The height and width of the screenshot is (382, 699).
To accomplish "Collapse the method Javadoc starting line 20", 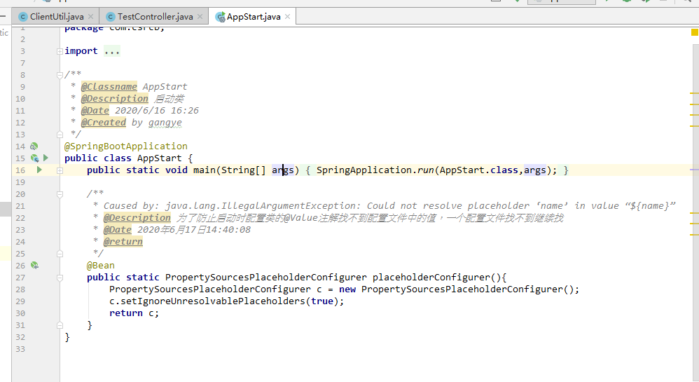I will 60,194.
